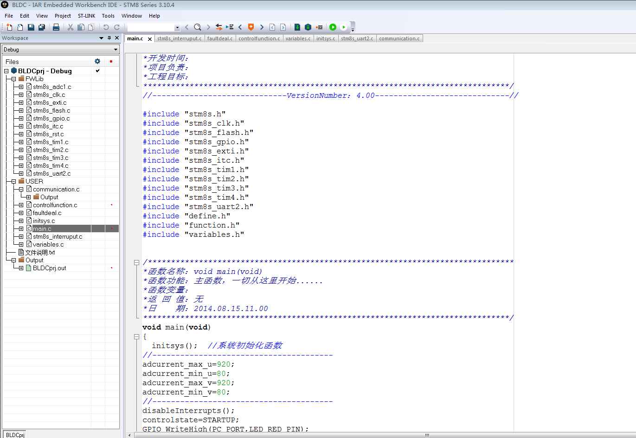Click the Replace toolbar icon
Screen dimensions: 636x438
tap(219, 27)
